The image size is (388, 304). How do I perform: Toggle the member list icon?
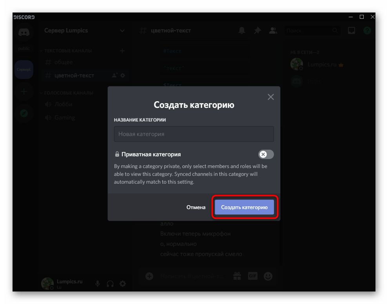click(x=273, y=30)
